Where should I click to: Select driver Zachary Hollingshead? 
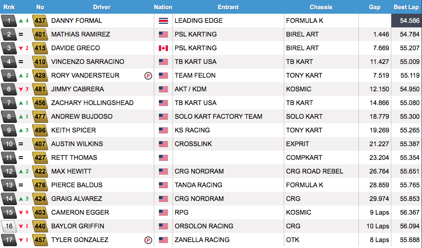[x=92, y=103]
